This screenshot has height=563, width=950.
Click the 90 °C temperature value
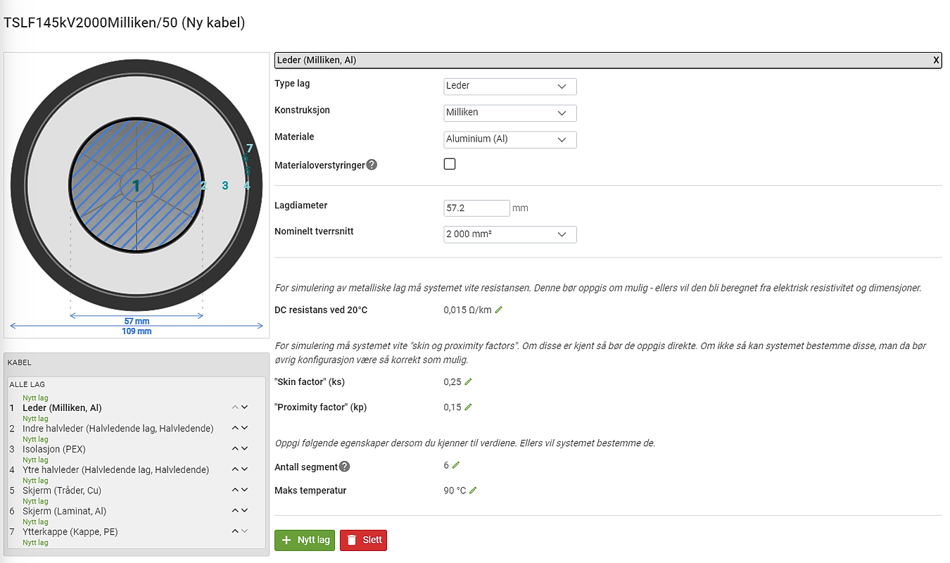click(455, 491)
